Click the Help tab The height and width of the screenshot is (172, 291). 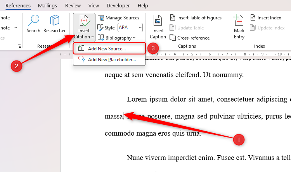coord(143,6)
